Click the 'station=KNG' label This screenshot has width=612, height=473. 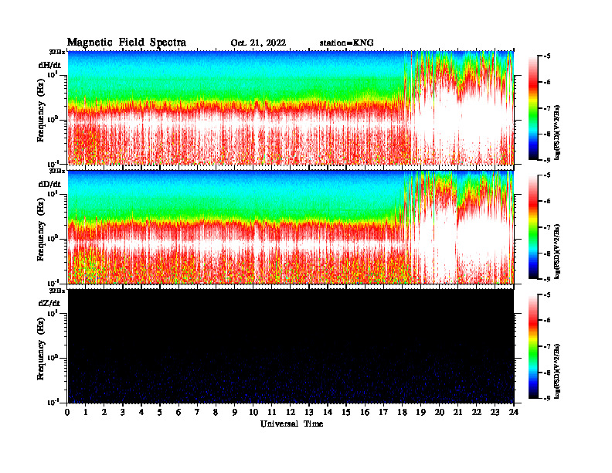346,43
